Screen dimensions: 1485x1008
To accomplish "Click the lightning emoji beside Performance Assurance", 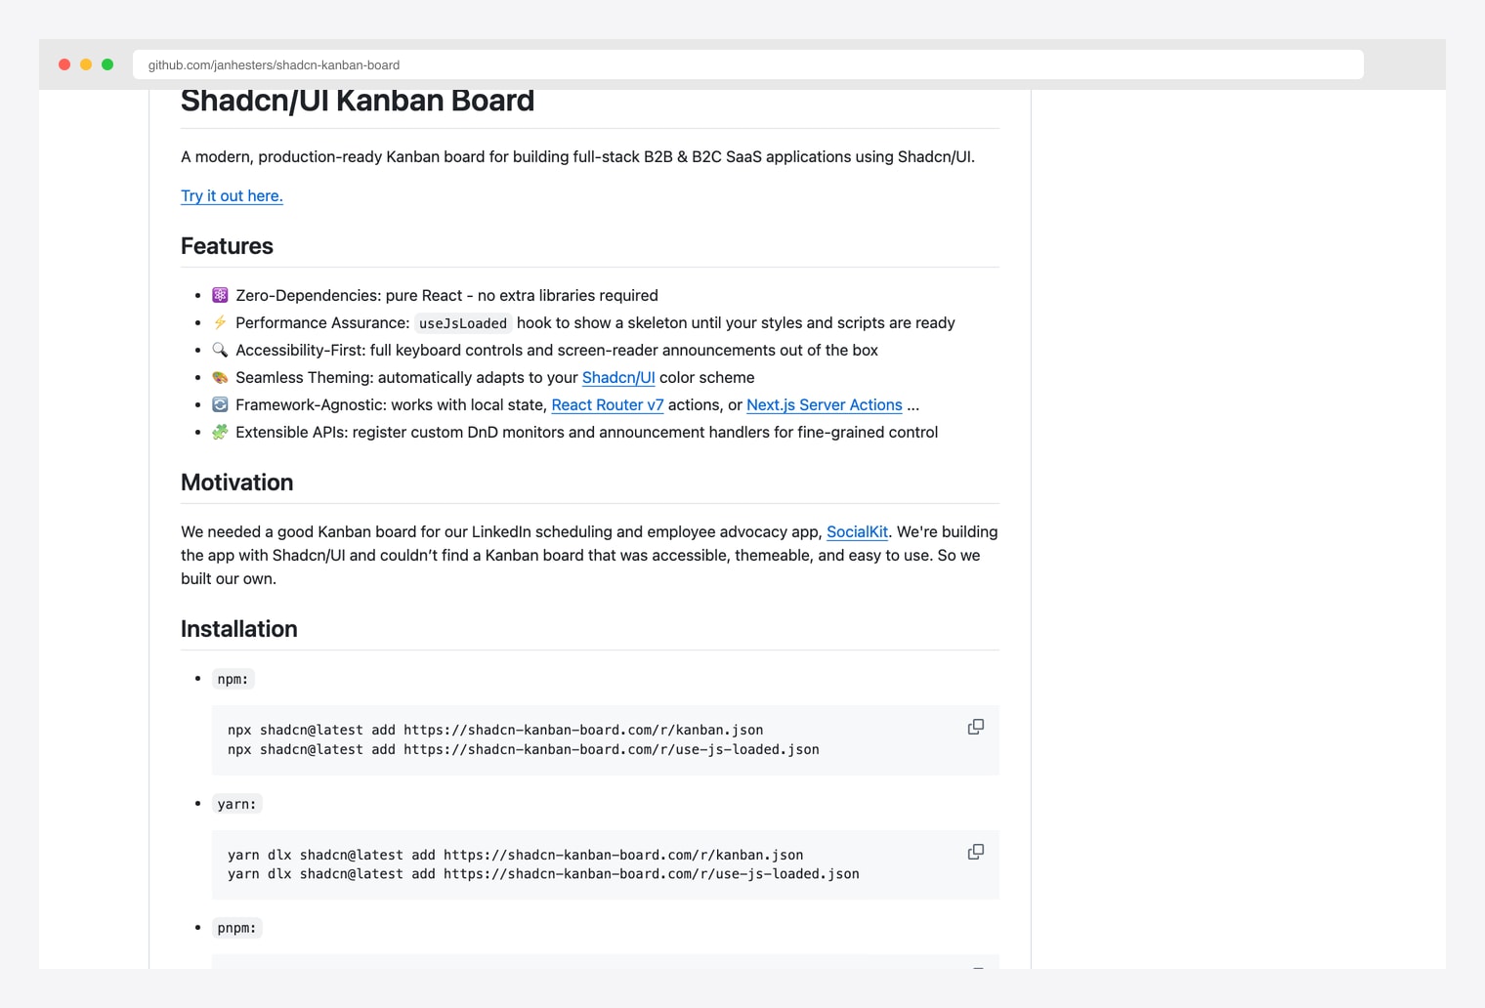I will coord(220,322).
